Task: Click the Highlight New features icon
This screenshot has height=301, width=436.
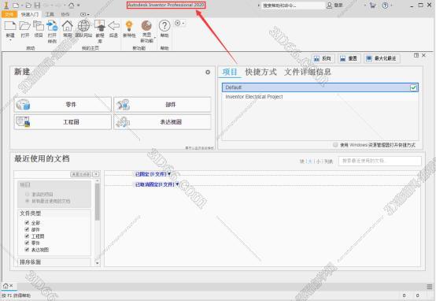Action: (146, 26)
